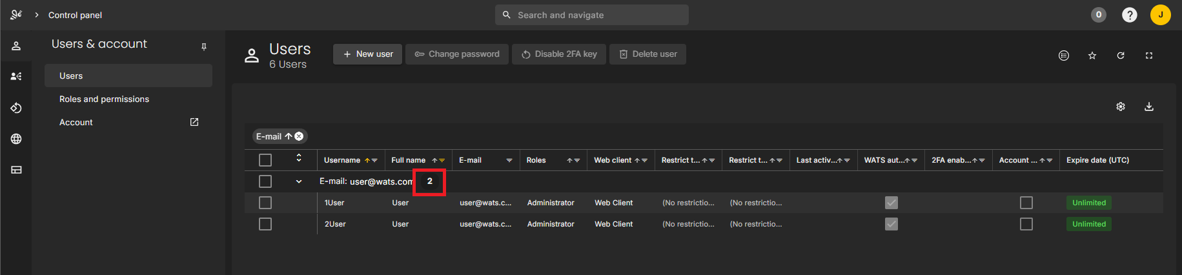
Task: Select the user groups icon in left rail
Action: pyautogui.click(x=16, y=76)
